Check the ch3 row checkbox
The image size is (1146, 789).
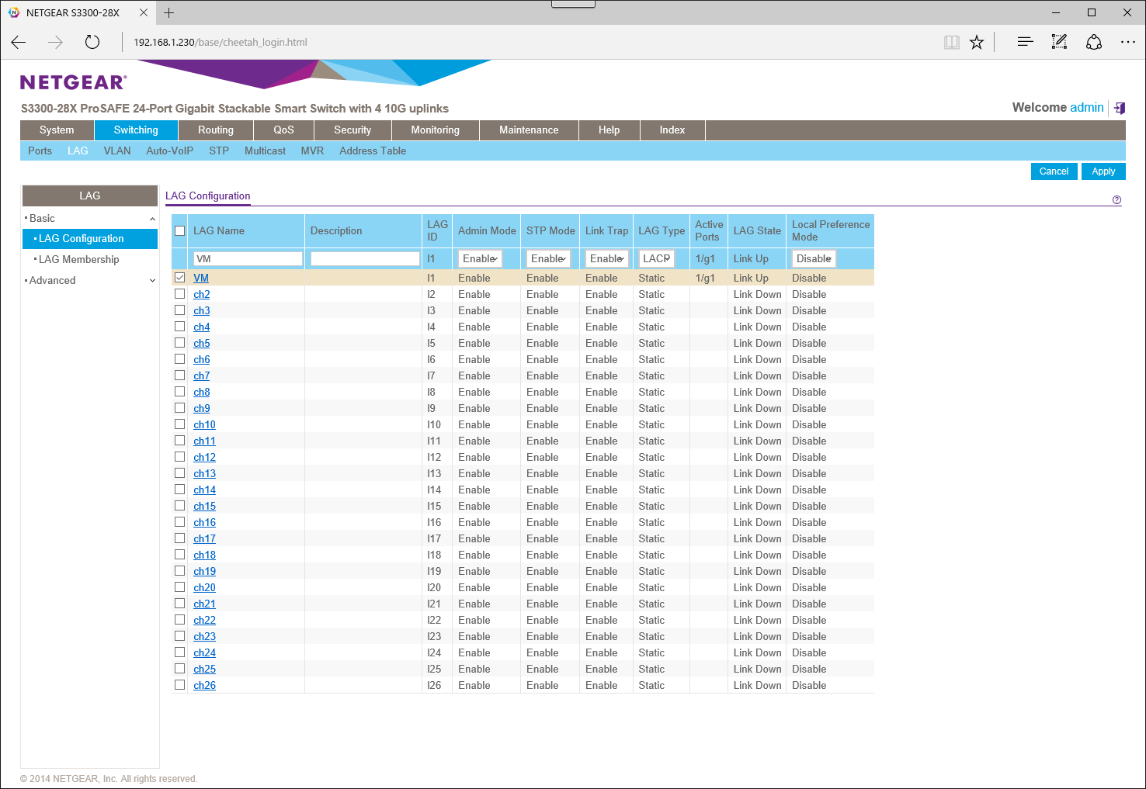pos(180,310)
